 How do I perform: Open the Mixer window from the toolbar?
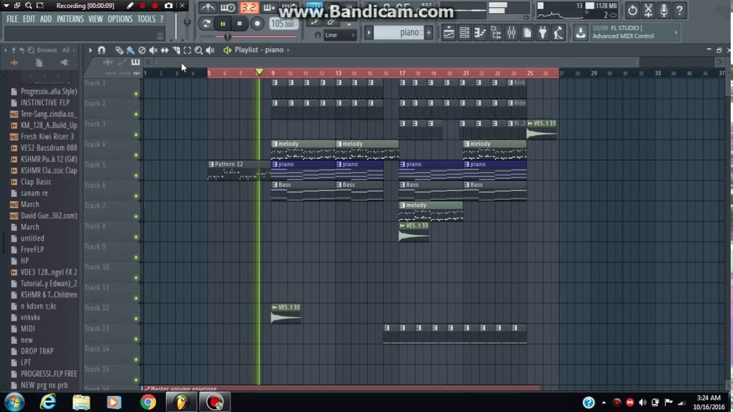pyautogui.click(x=511, y=33)
